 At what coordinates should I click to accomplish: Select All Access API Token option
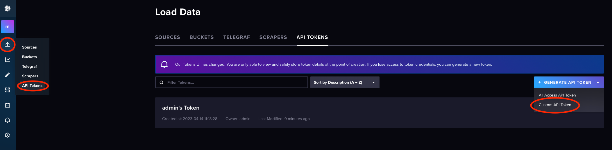pos(557,95)
